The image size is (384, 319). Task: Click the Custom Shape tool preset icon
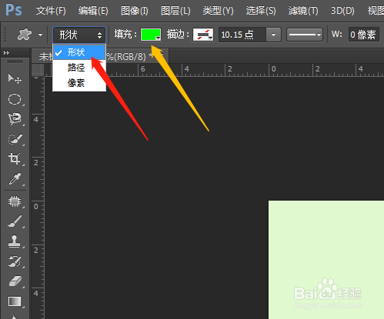click(x=25, y=35)
